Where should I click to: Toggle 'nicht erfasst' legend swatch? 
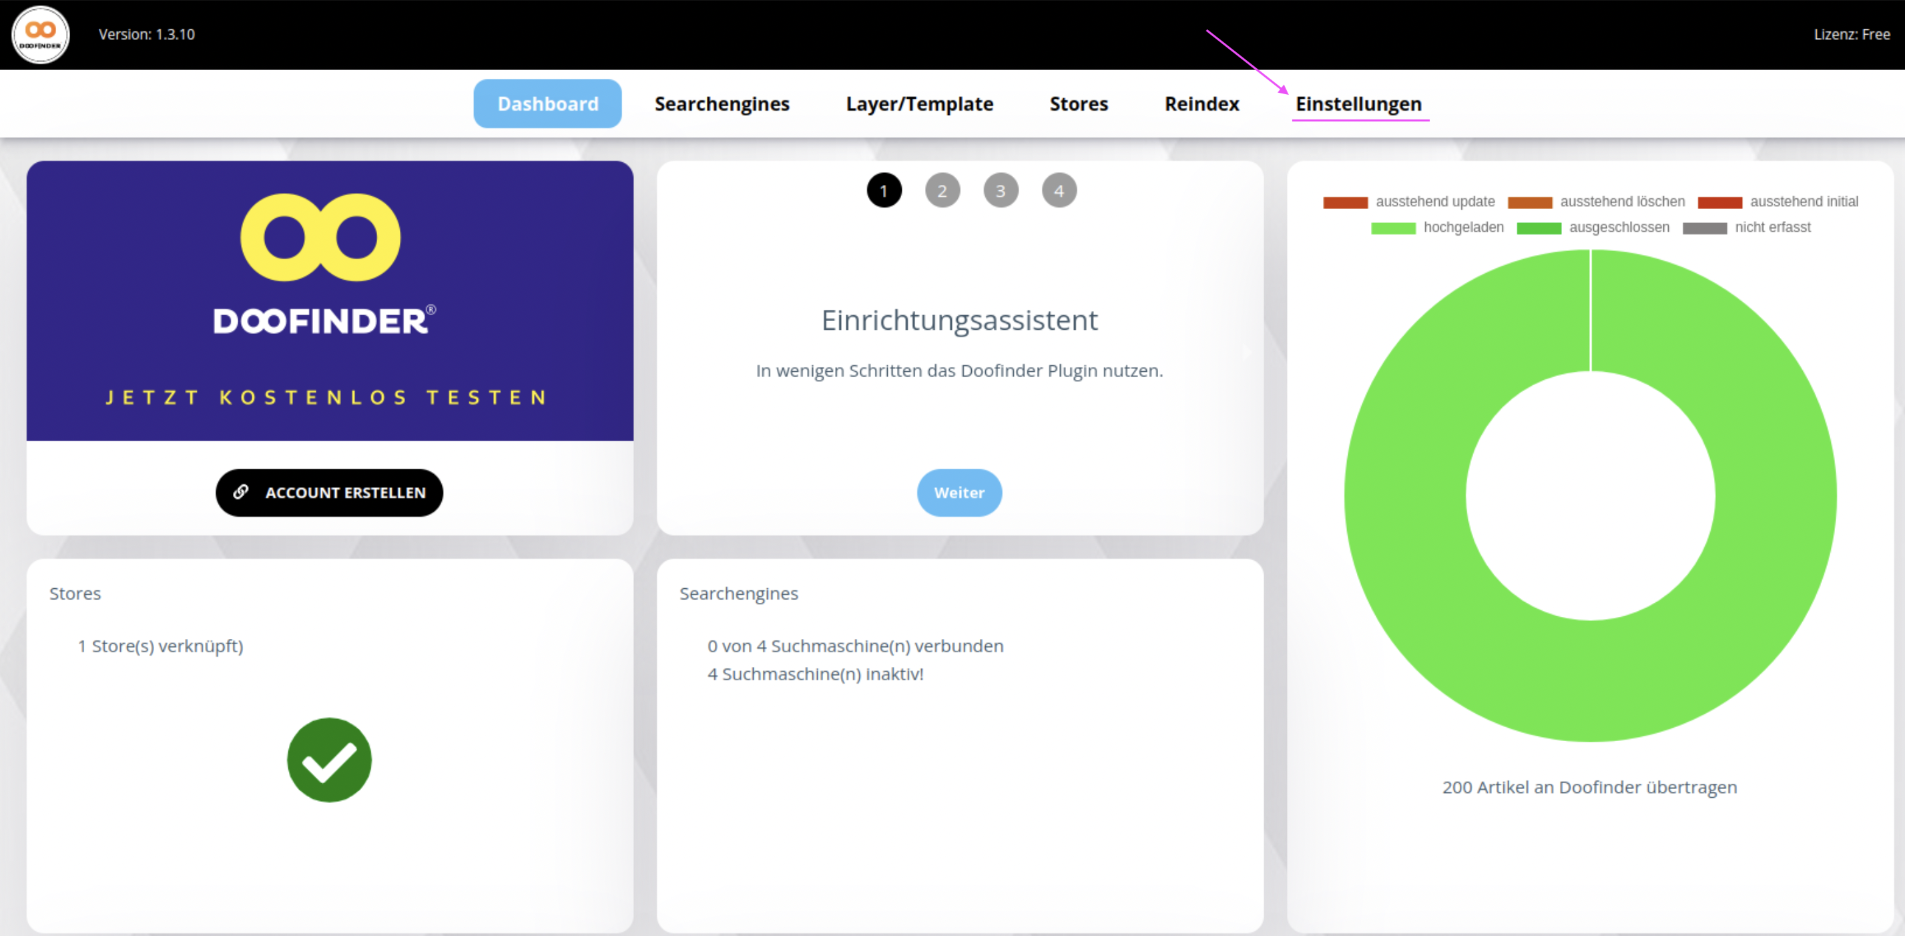pos(1705,228)
